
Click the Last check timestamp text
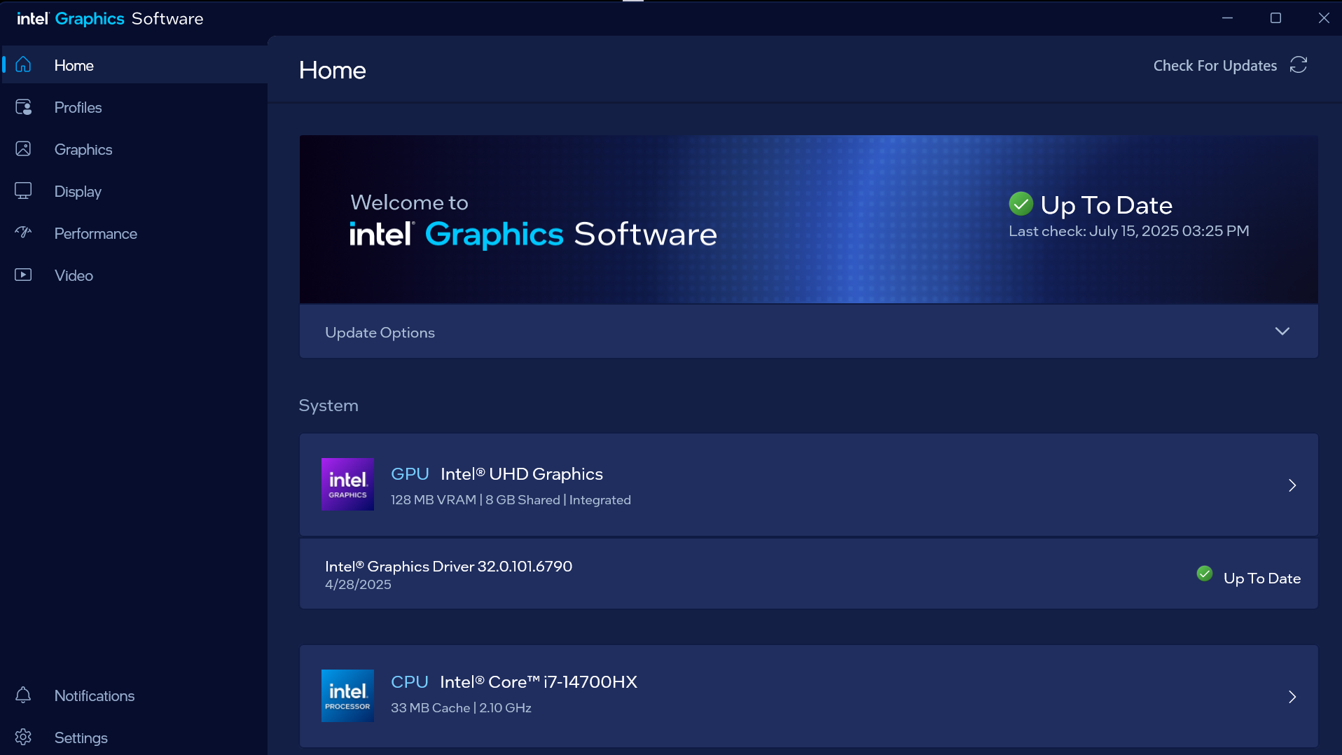tap(1128, 231)
